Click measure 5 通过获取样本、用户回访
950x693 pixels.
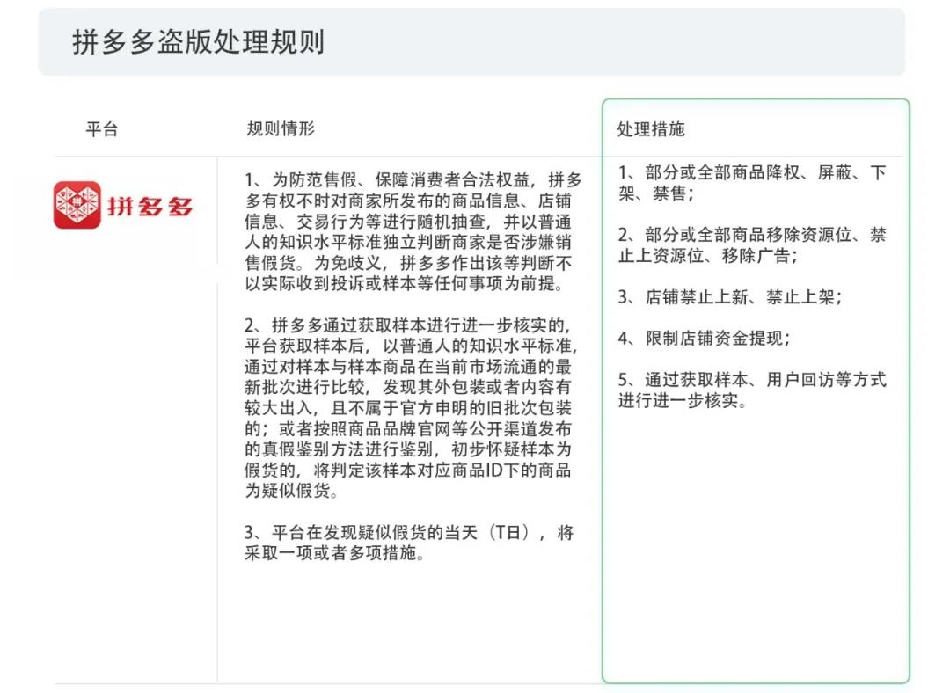(752, 390)
